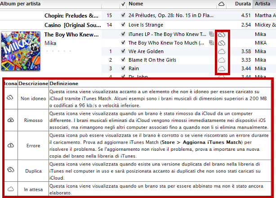Click the 3.58 duration of We Are Golden
The image size is (276, 198).
coord(246,51)
